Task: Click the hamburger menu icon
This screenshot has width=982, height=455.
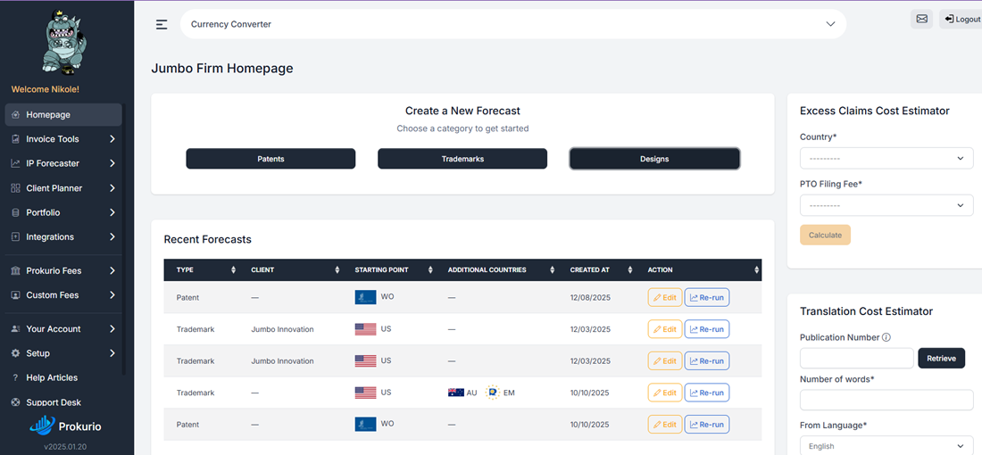Action: pyautogui.click(x=162, y=24)
